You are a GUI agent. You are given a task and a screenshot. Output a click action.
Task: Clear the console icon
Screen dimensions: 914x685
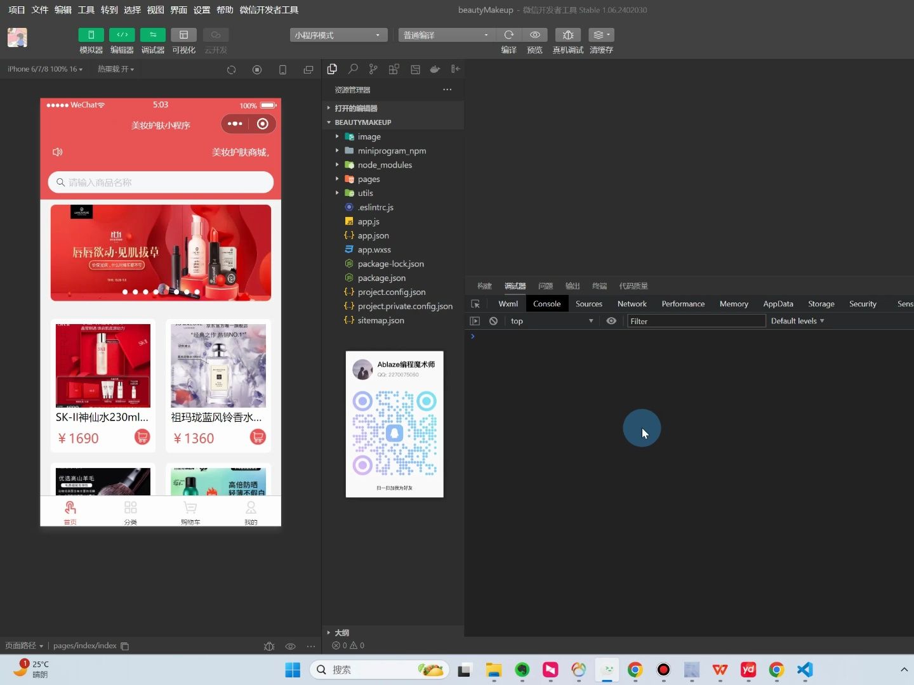pyautogui.click(x=493, y=321)
